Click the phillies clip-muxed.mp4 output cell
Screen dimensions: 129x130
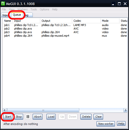[55, 36]
